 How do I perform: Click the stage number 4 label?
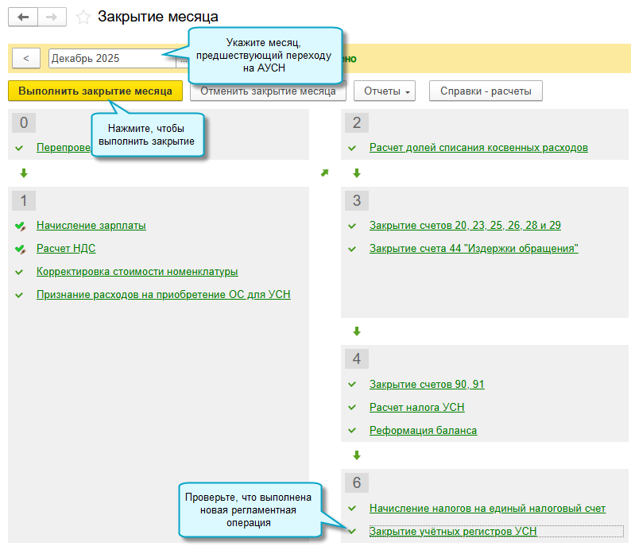pyautogui.click(x=357, y=359)
